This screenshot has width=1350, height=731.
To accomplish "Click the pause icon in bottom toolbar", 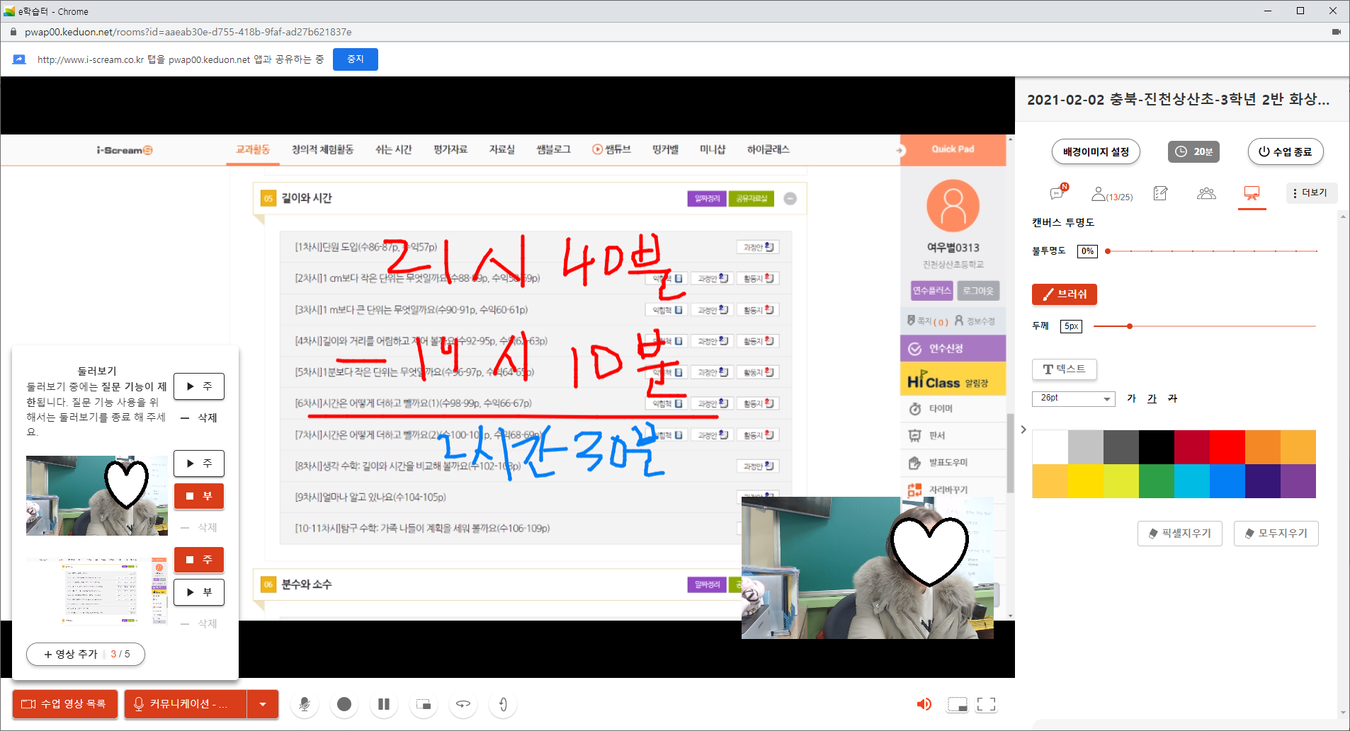I will [384, 704].
